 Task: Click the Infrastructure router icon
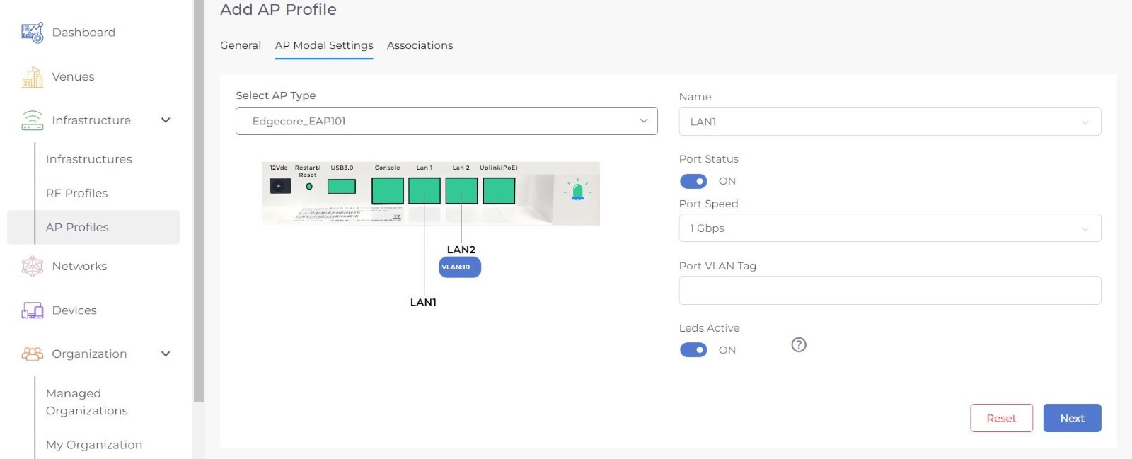33,120
